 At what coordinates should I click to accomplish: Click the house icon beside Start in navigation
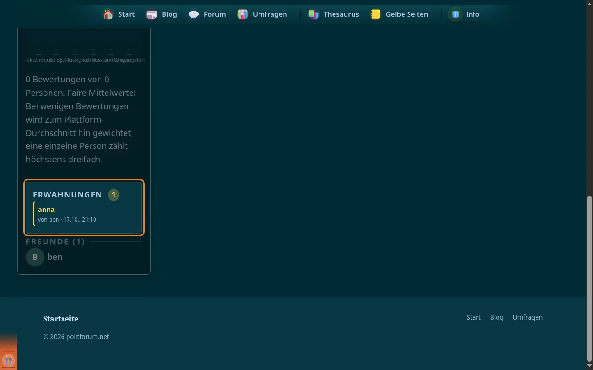[108, 14]
